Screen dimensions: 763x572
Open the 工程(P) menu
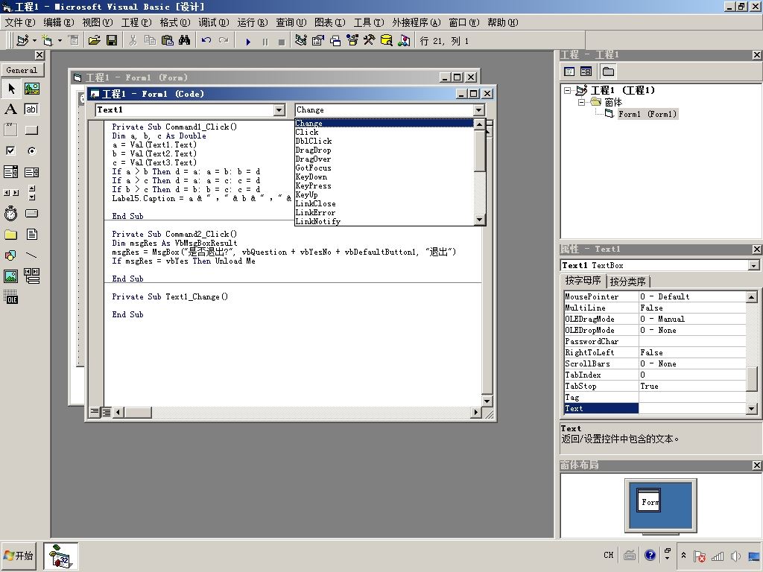coord(136,22)
